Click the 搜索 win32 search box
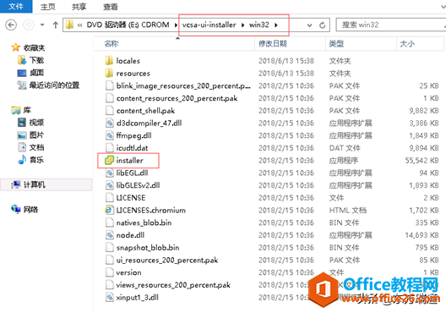446x313 pixels. 391,25
